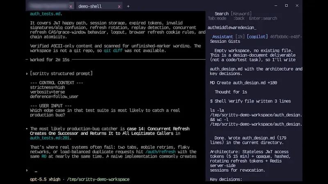Select the blurred first tab
328x184 pixels.
point(49,6)
